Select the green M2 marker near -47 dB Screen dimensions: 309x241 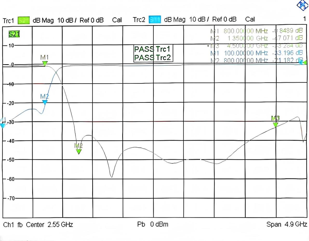point(79,151)
